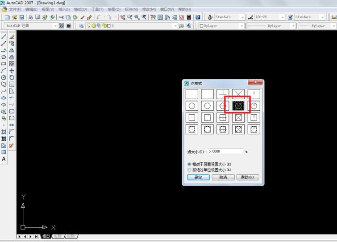The height and width of the screenshot is (242, 337).
Task: Choose the plus-sign point style
Action: pos(223,94)
